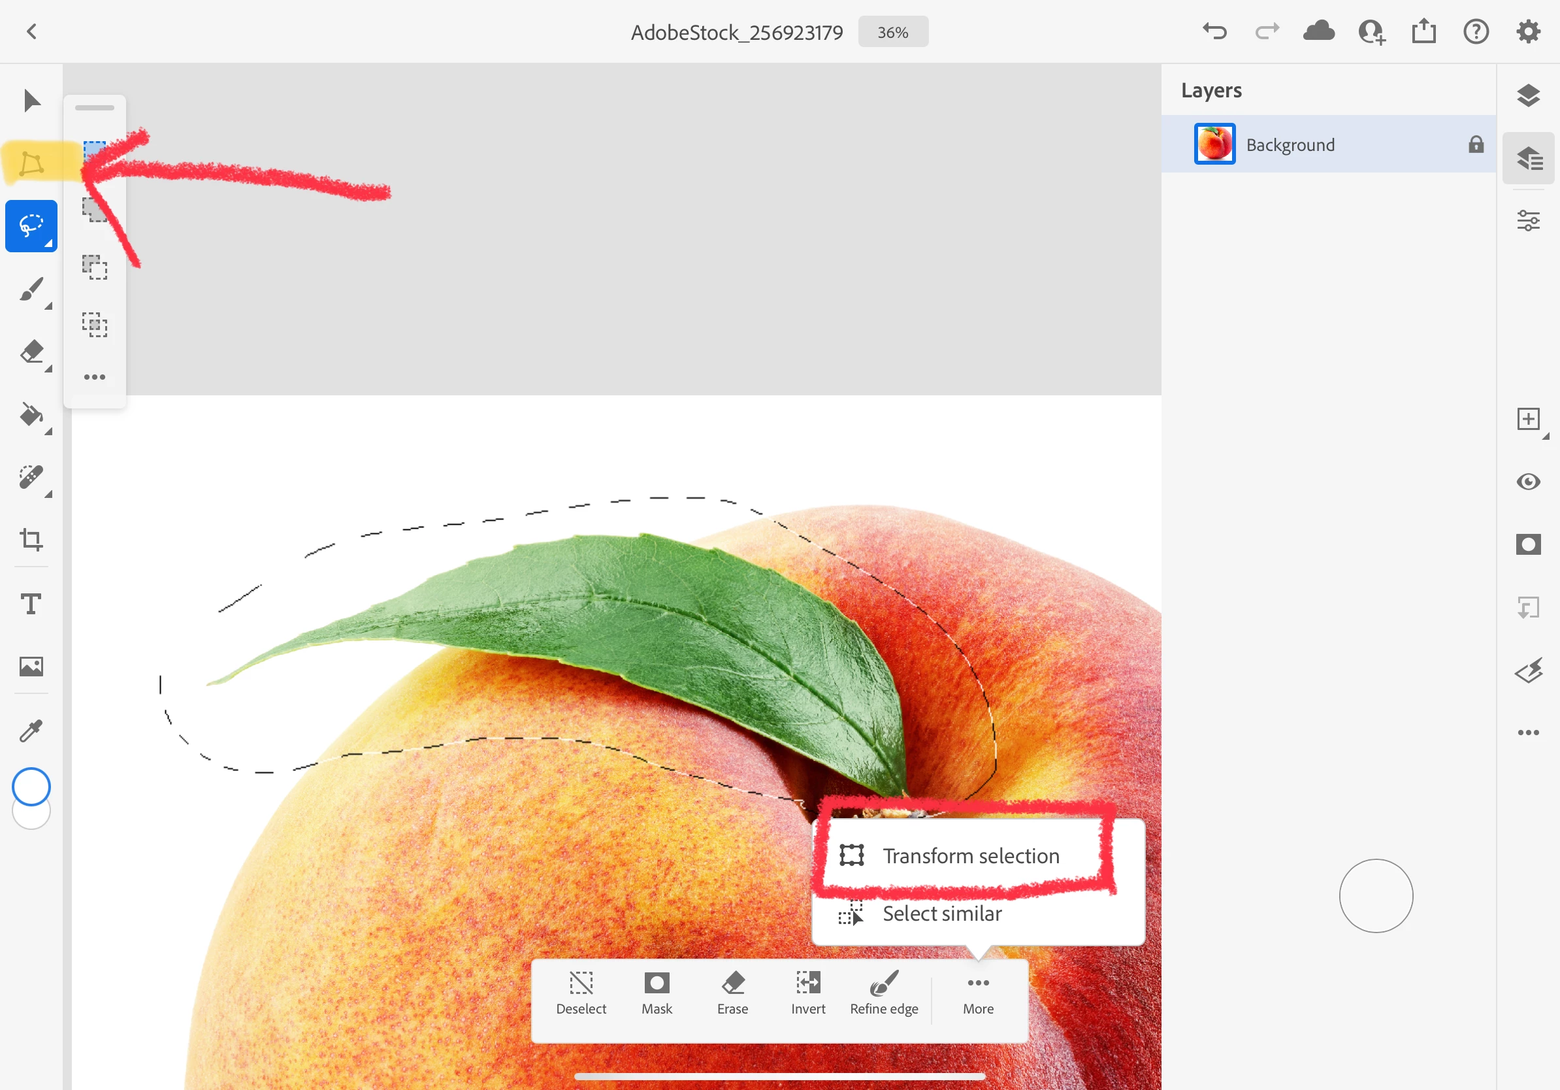The image size is (1560, 1090).
Task: Choose Transform selection from popup menu
Action: (x=970, y=855)
